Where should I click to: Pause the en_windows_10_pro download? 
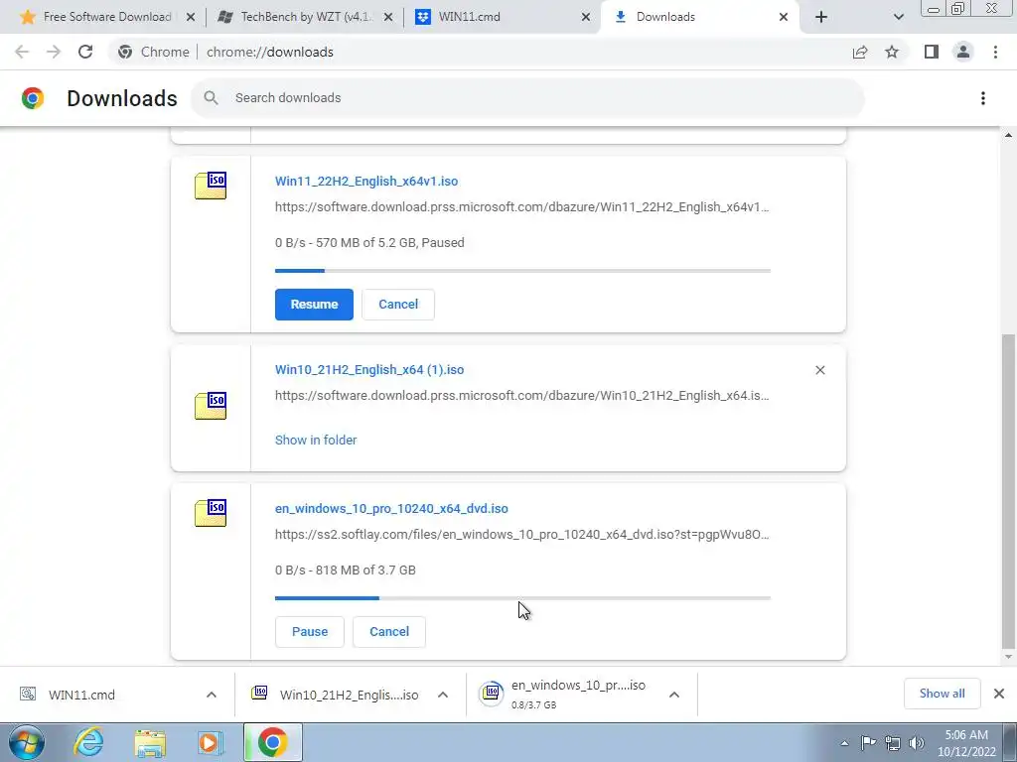(x=310, y=632)
